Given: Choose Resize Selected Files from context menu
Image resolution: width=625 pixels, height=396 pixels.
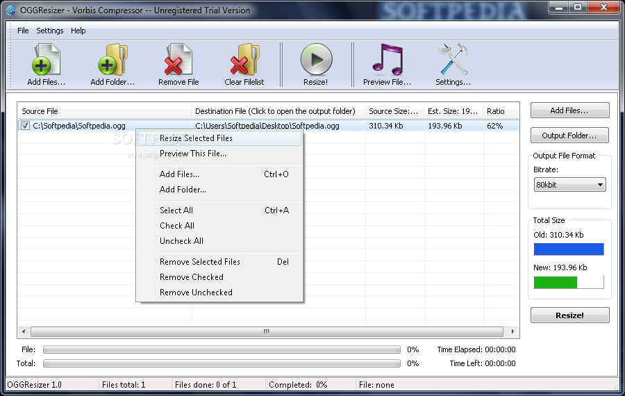Looking at the screenshot, I should pyautogui.click(x=219, y=138).
